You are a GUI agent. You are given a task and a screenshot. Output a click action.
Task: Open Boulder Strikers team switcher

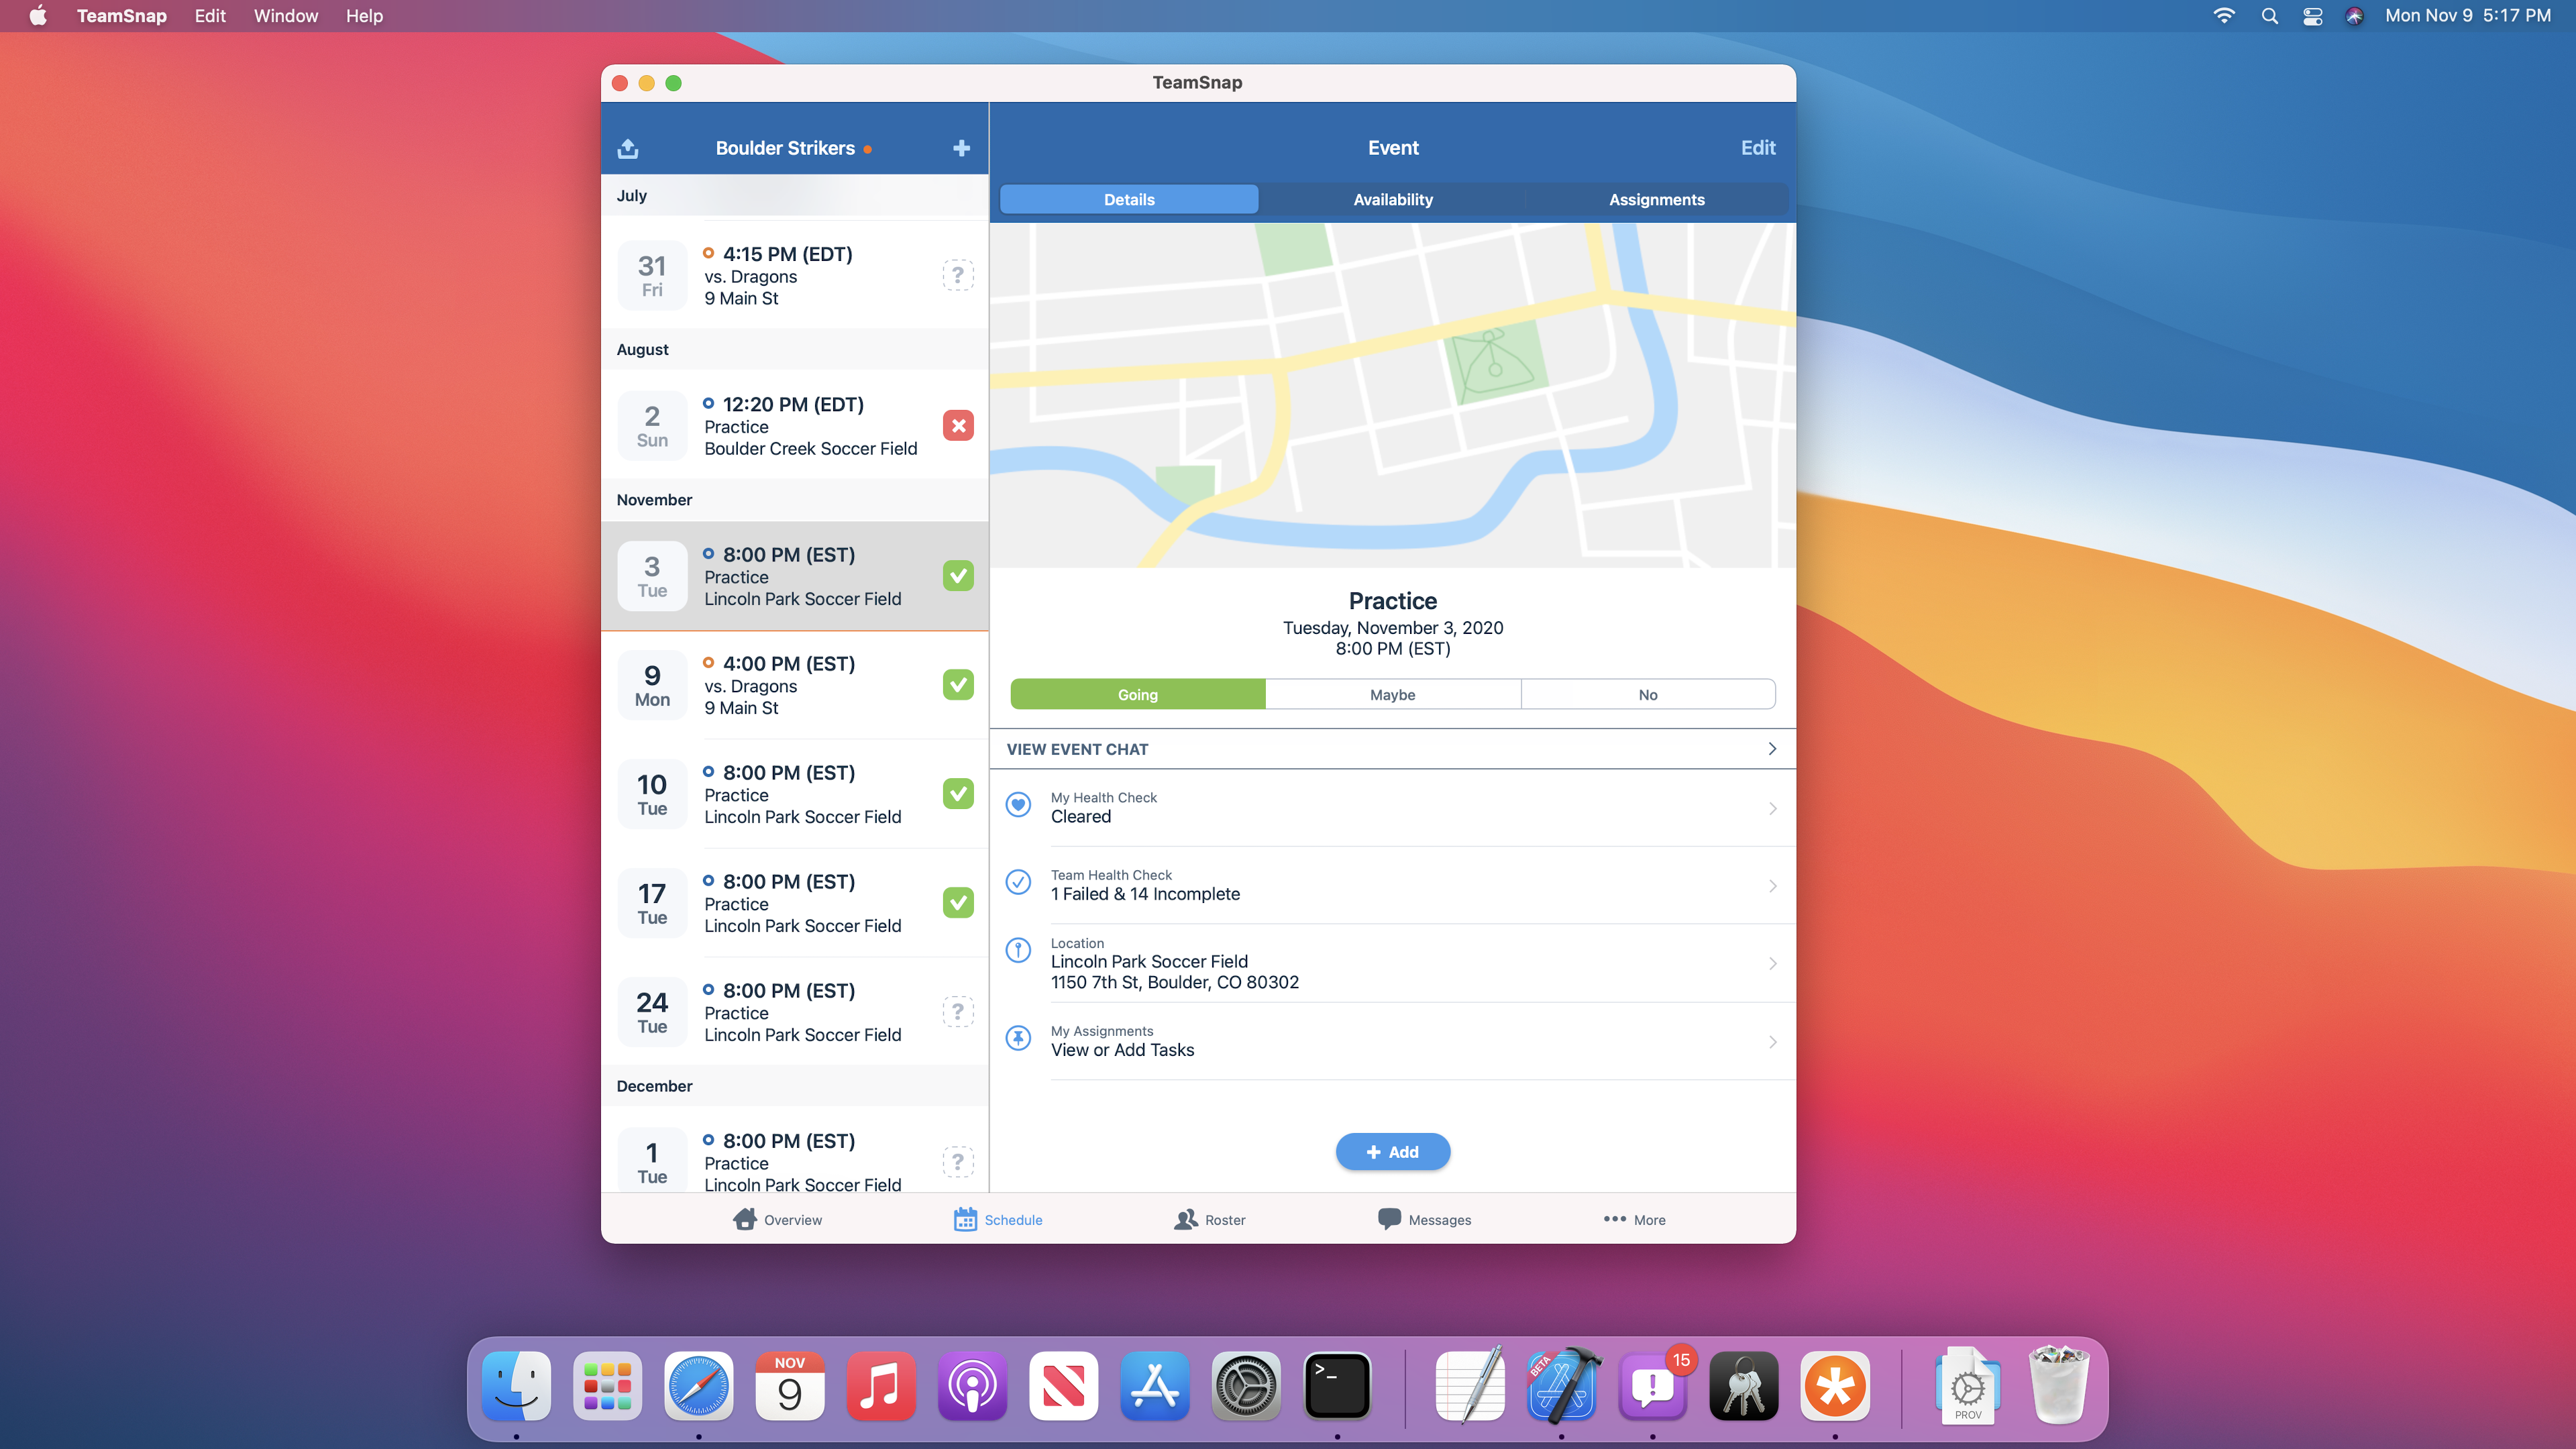793,148
